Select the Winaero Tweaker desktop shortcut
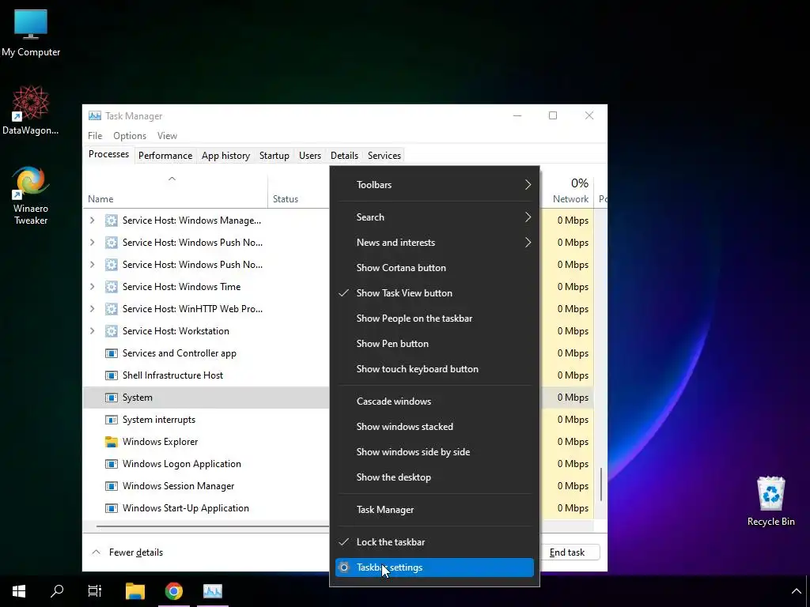The width and height of the screenshot is (810, 607). click(x=31, y=195)
